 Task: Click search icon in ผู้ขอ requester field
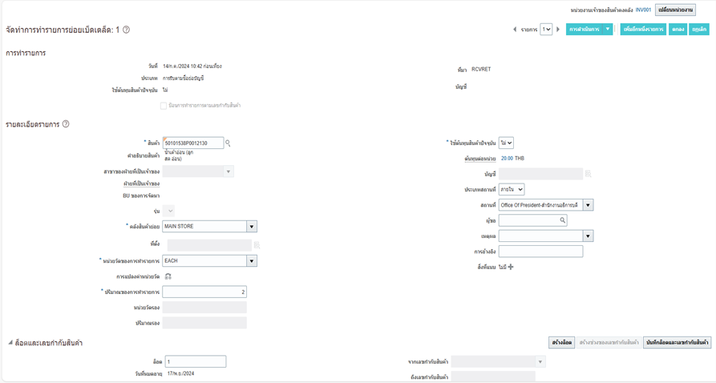tap(563, 220)
